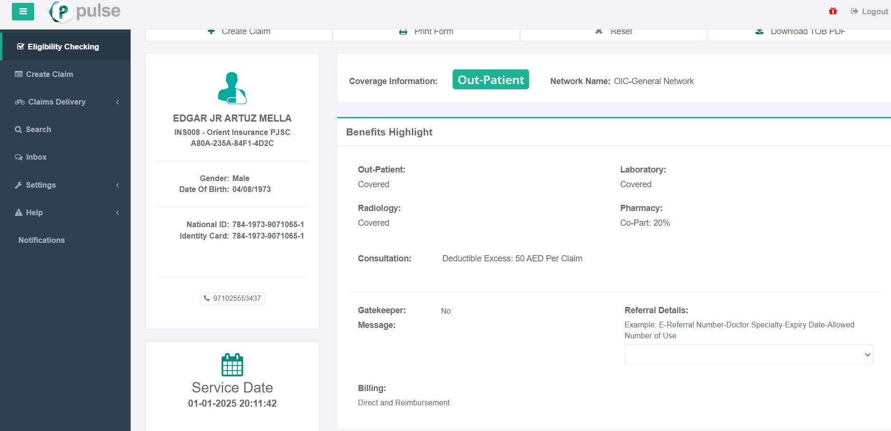891x431 pixels.
Task: Click the Settings wrench icon
Action: (19, 185)
